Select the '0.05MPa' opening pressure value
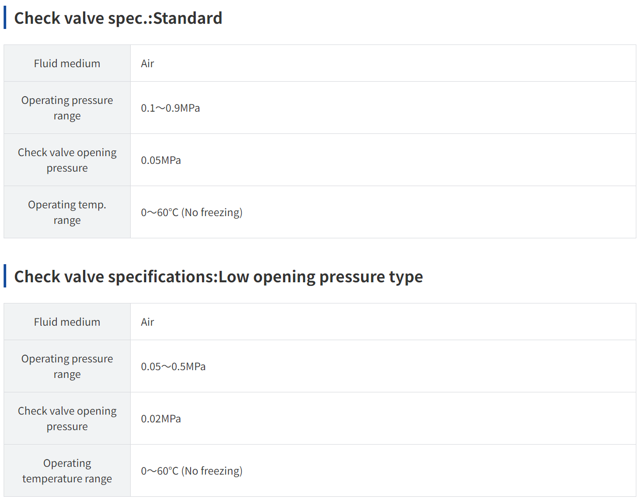 tap(161, 160)
